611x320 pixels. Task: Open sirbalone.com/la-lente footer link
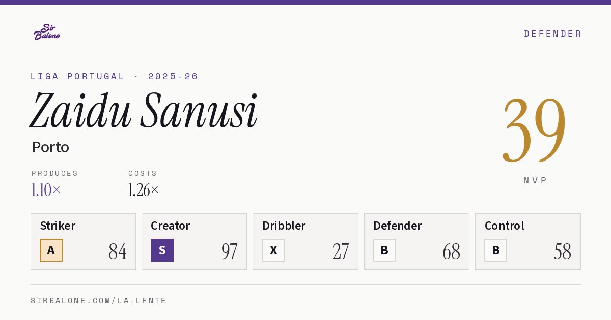tap(98, 301)
